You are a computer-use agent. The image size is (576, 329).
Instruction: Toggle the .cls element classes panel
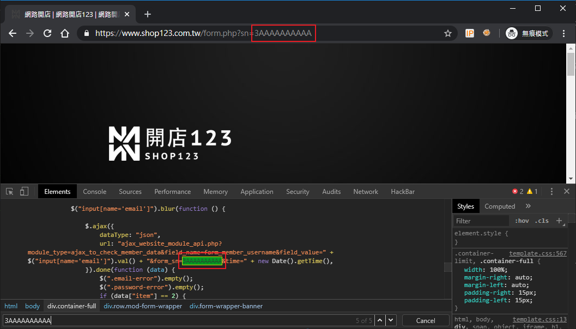(542, 221)
